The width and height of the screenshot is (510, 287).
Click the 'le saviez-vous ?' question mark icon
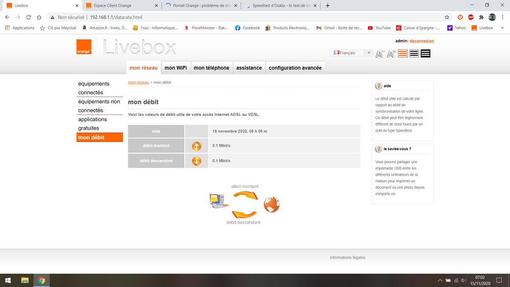[x=379, y=149]
